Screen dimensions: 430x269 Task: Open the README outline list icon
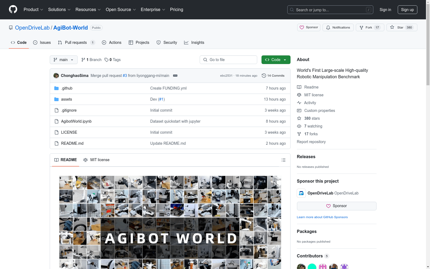[283, 160]
